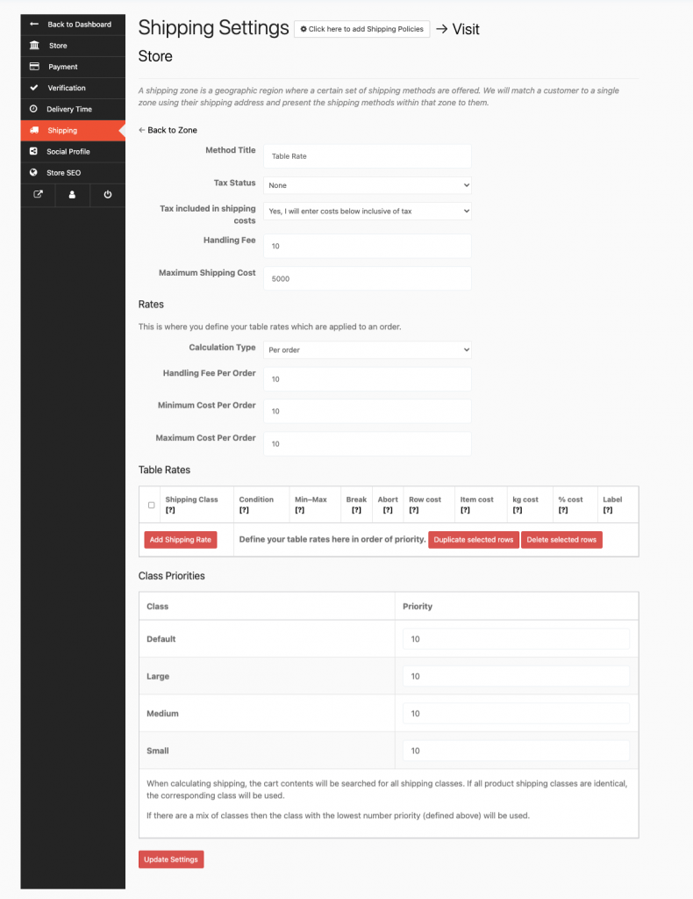Click Duplicate selected rows button
Screen dimensions: 693x899
coord(474,540)
